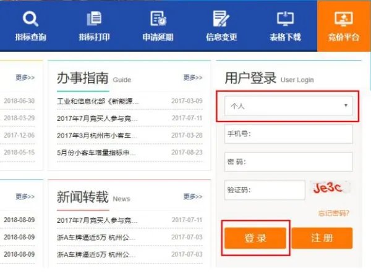Viewport: 371px width, 274px height.
Task: Open the 竞价平台 menu label
Action: coord(344,37)
